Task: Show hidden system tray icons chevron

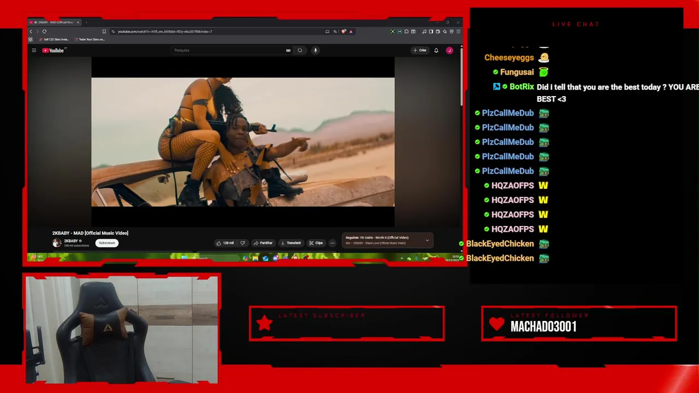Action: [402, 258]
